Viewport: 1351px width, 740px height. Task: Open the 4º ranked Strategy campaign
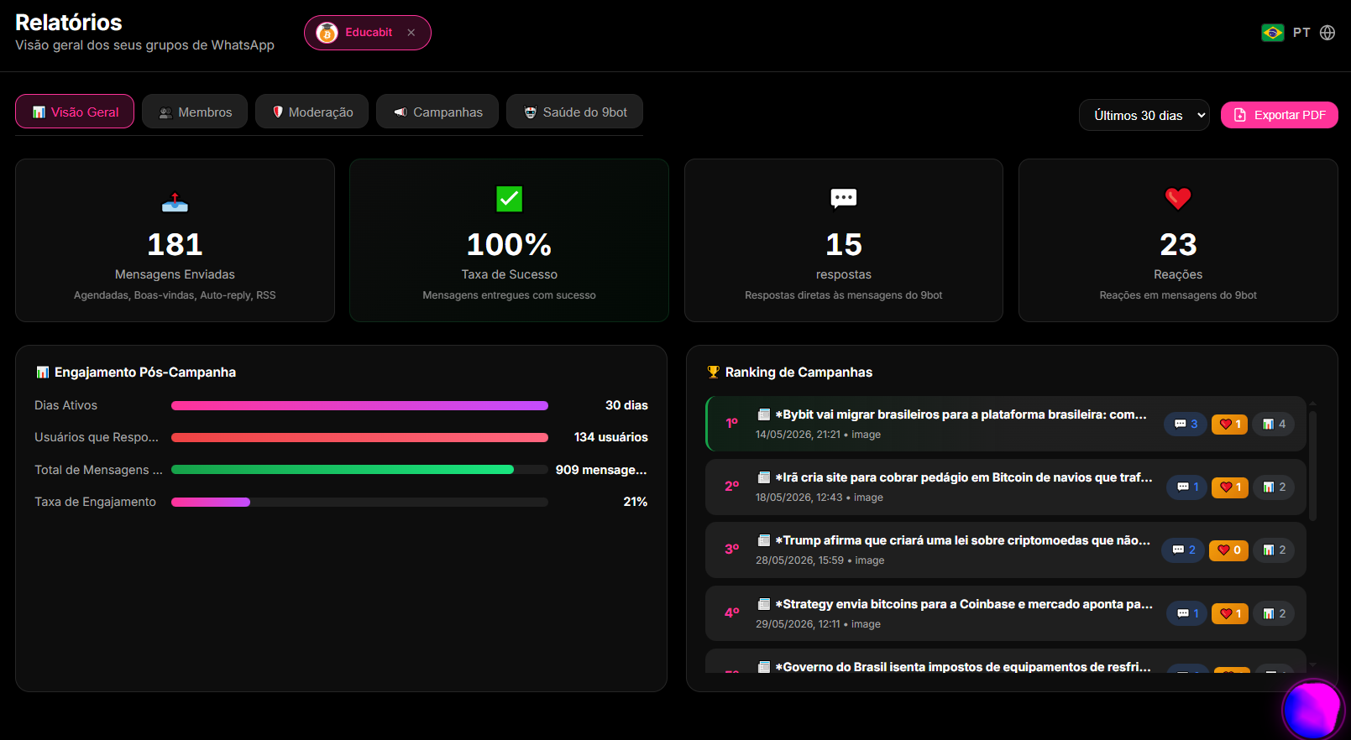click(1006, 613)
